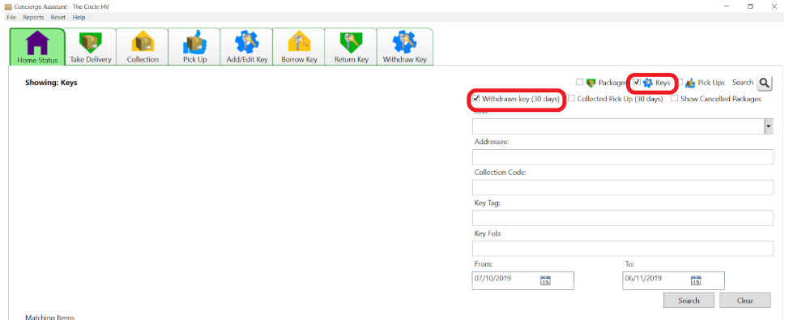Open the Pick Up tab
The width and height of the screenshot is (806, 320).
195,47
